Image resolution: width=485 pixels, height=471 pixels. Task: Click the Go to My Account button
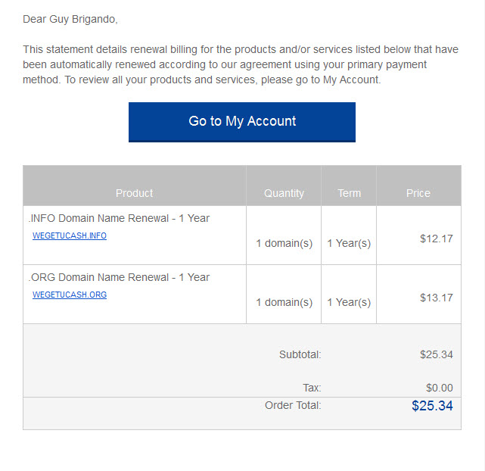click(242, 122)
